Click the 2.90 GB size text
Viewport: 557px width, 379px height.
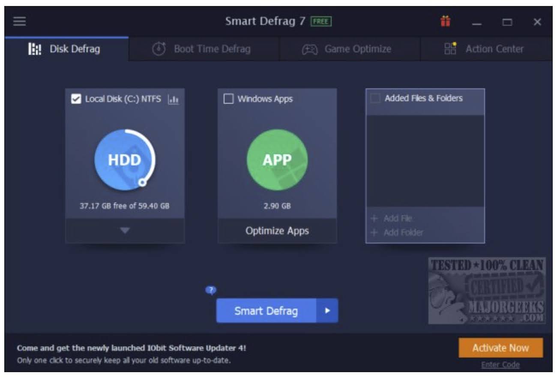tap(277, 206)
